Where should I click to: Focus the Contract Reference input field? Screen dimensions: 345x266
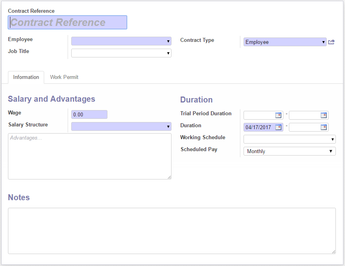pos(68,22)
